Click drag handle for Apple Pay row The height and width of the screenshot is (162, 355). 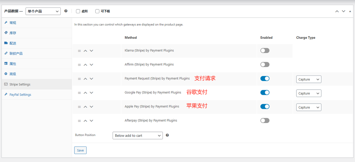[x=79, y=107]
